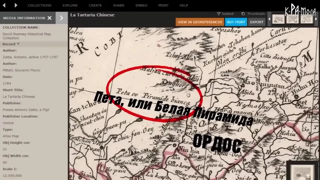Open the HELP menu

184,5
